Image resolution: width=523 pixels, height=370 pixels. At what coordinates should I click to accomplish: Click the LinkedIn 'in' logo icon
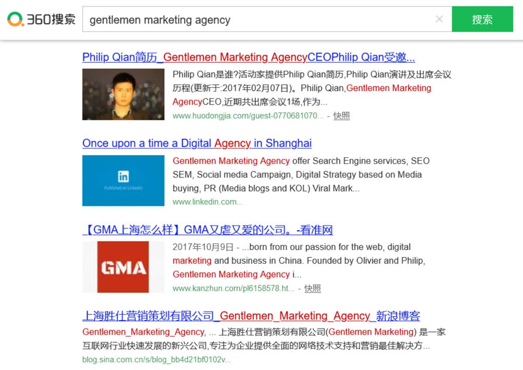123,177
